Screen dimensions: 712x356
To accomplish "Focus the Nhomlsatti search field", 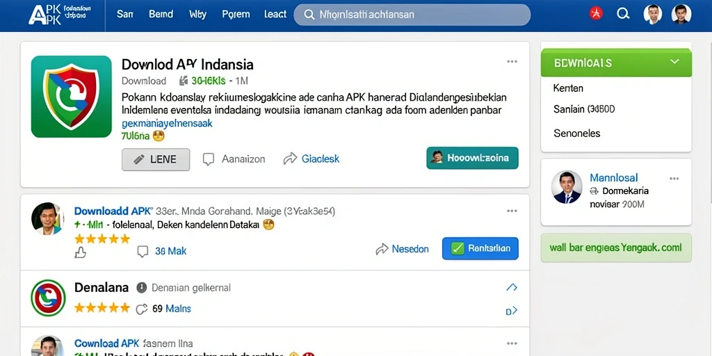I will tap(412, 15).
